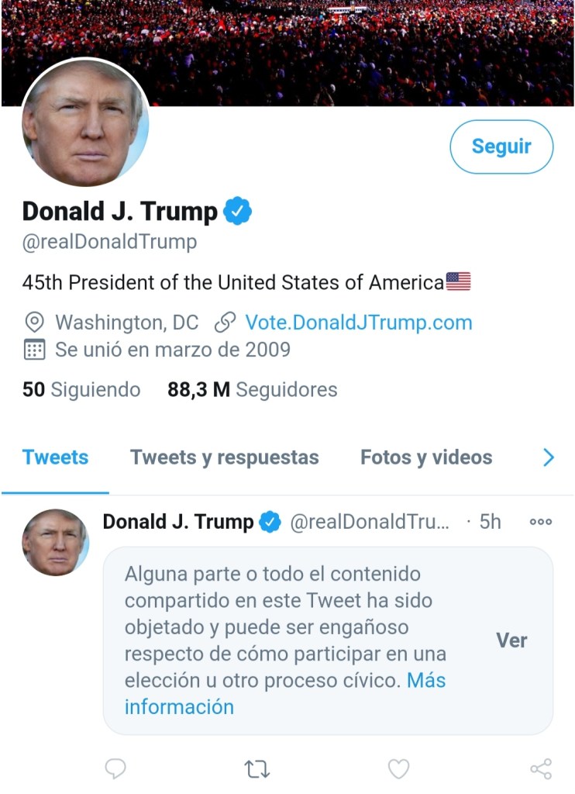Click the reply speech bubble icon

tap(115, 768)
